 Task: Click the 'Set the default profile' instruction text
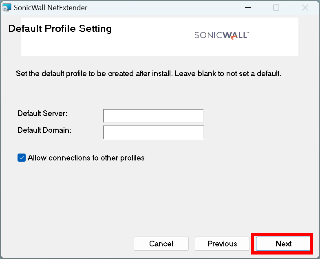pyautogui.click(x=148, y=74)
